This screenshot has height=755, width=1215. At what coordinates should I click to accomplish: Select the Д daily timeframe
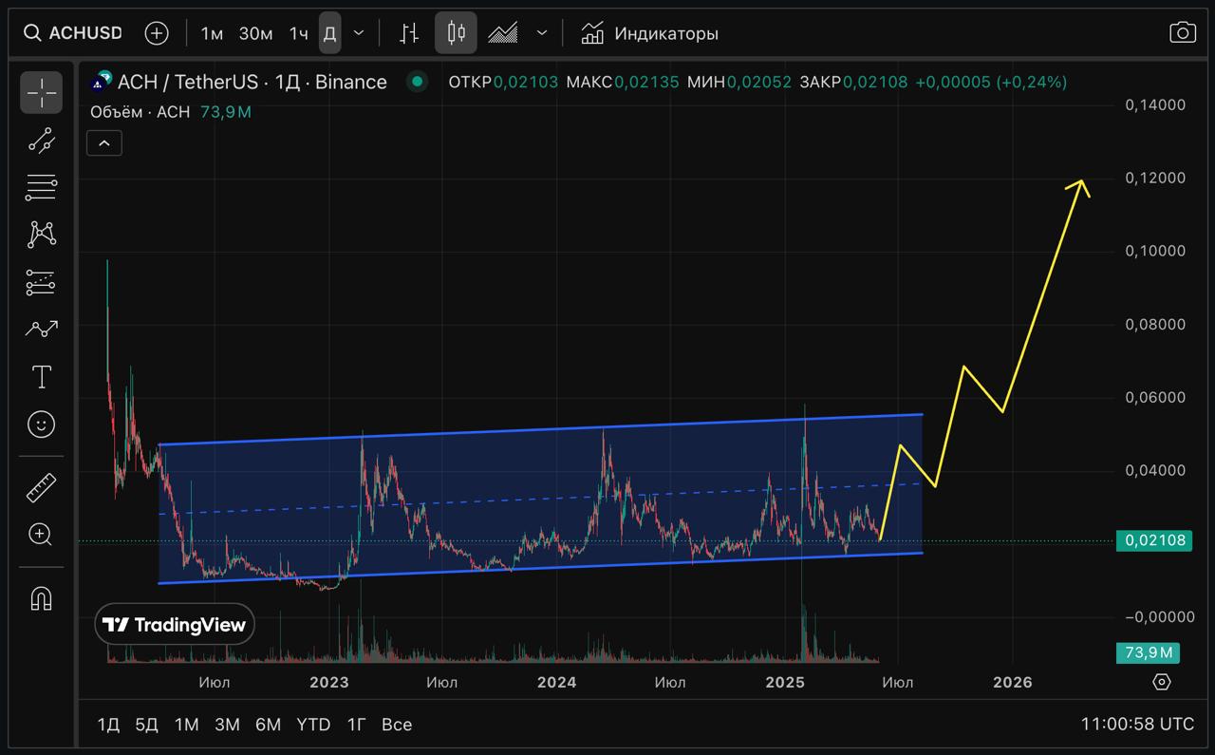[329, 33]
